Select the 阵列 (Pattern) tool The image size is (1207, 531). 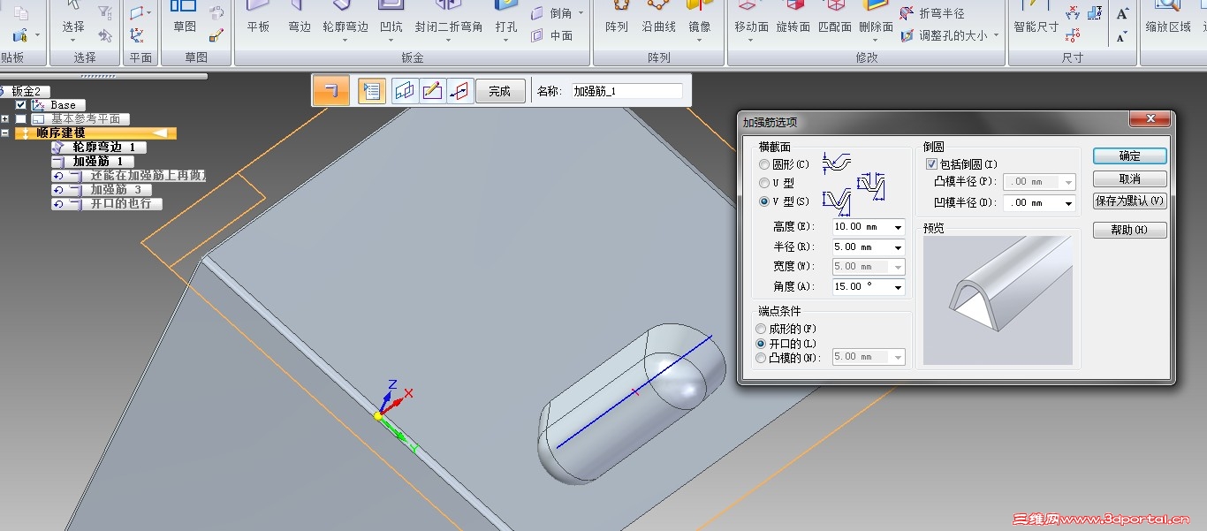click(617, 18)
